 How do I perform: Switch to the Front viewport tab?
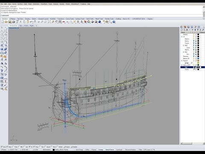click(x=26, y=26)
